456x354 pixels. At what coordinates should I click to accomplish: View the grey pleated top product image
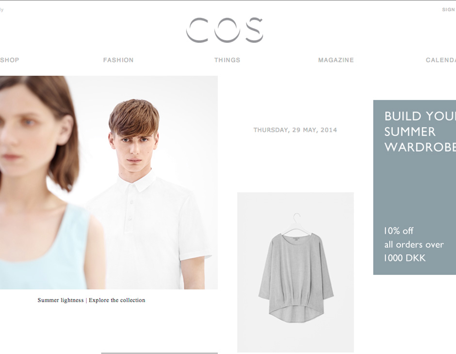tap(295, 273)
